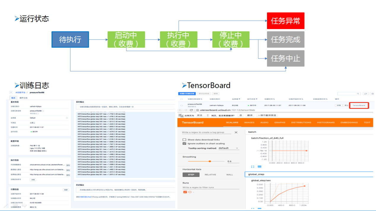Switch to the 操作日志 tab

click(23, 98)
